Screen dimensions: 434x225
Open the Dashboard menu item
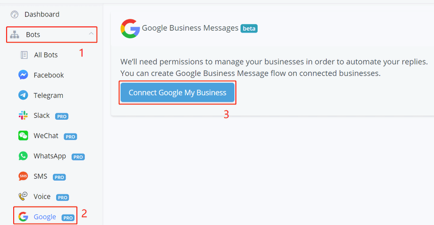coord(42,15)
